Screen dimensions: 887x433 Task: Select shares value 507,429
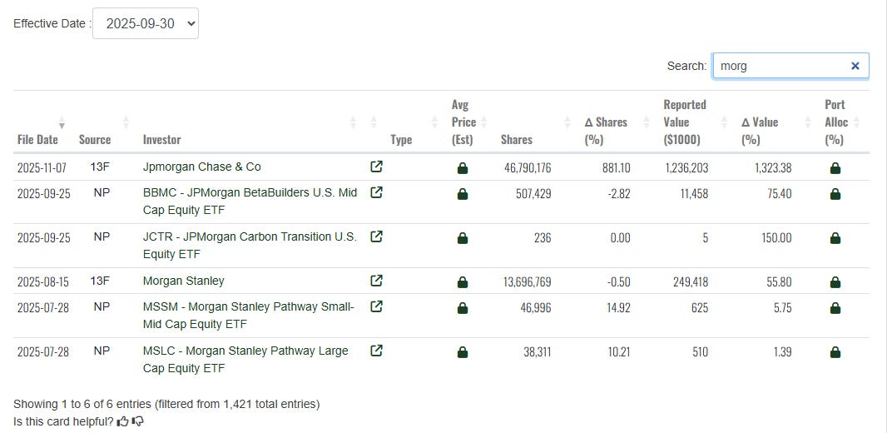[x=533, y=194]
